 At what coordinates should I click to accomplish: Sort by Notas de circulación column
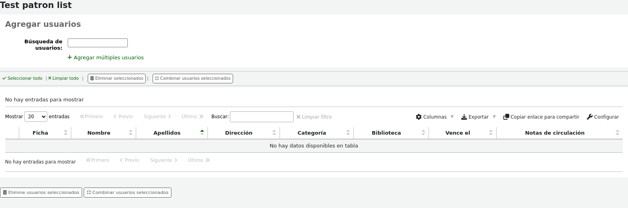(555, 133)
